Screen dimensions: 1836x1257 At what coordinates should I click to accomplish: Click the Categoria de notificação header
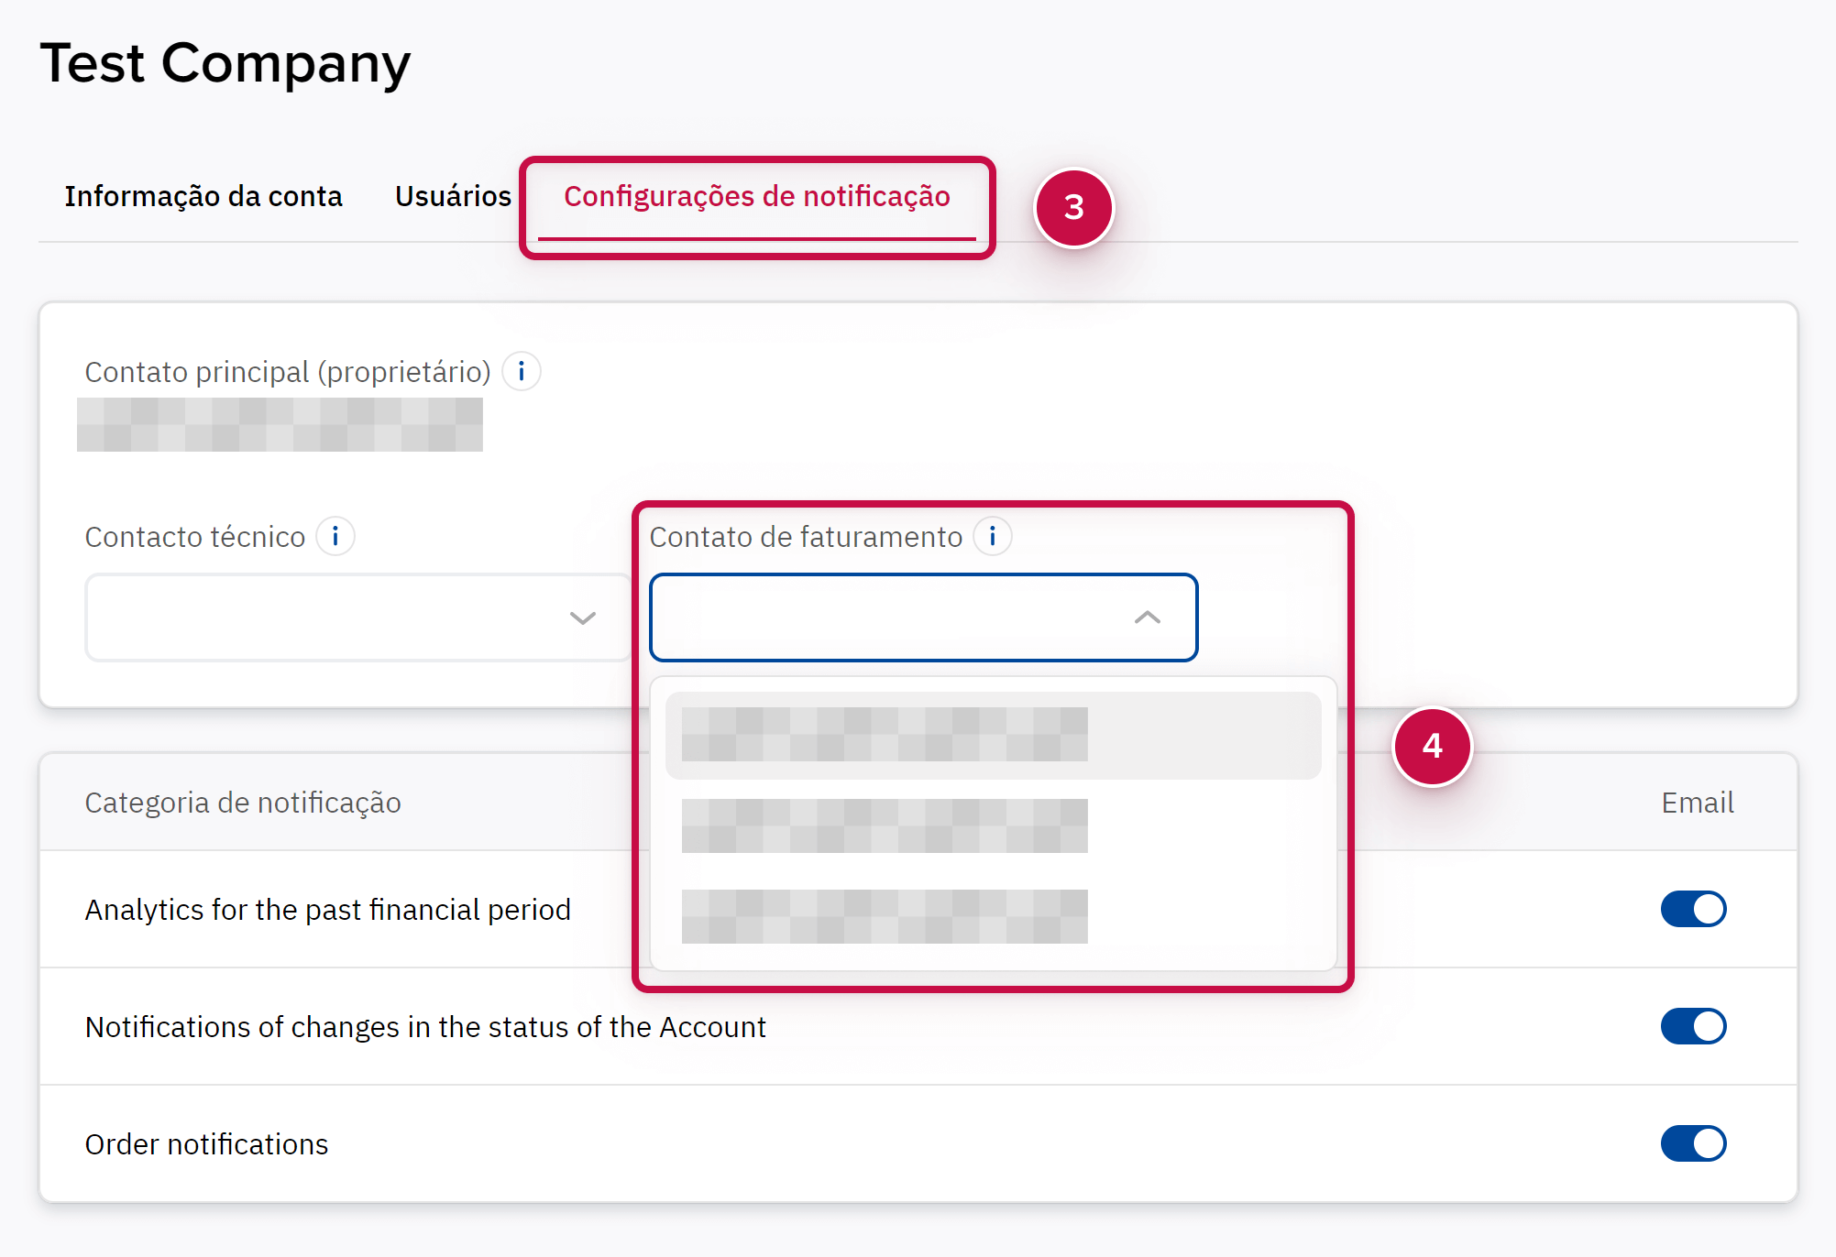point(243,803)
